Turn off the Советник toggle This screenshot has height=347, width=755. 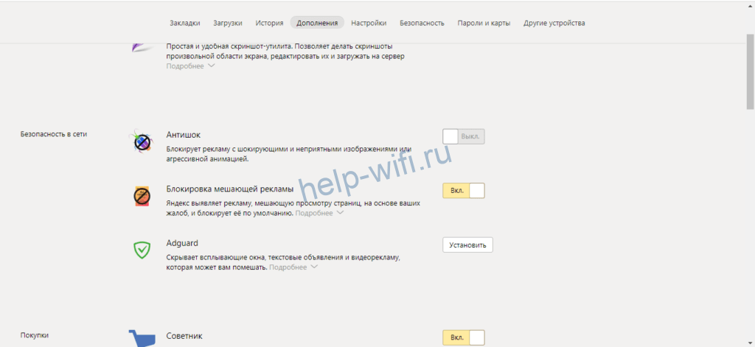point(463,337)
